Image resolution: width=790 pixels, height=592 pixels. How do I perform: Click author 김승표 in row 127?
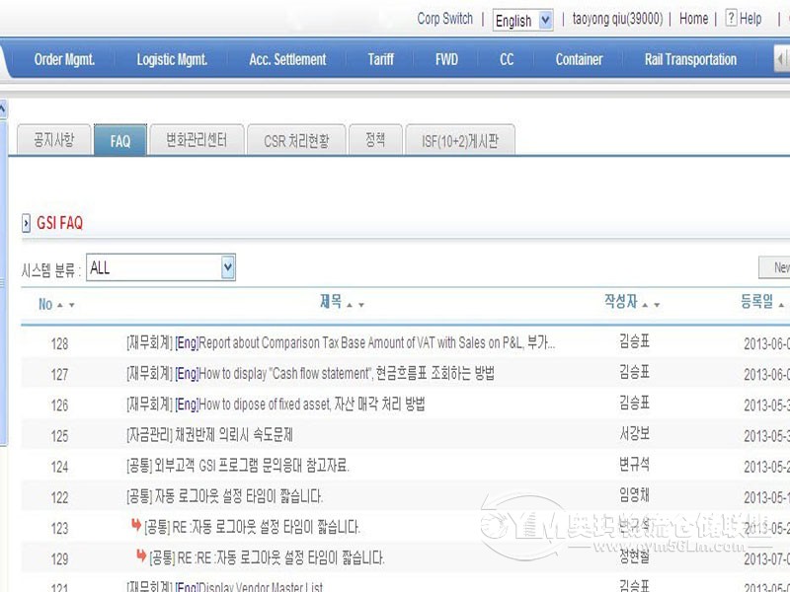click(634, 373)
